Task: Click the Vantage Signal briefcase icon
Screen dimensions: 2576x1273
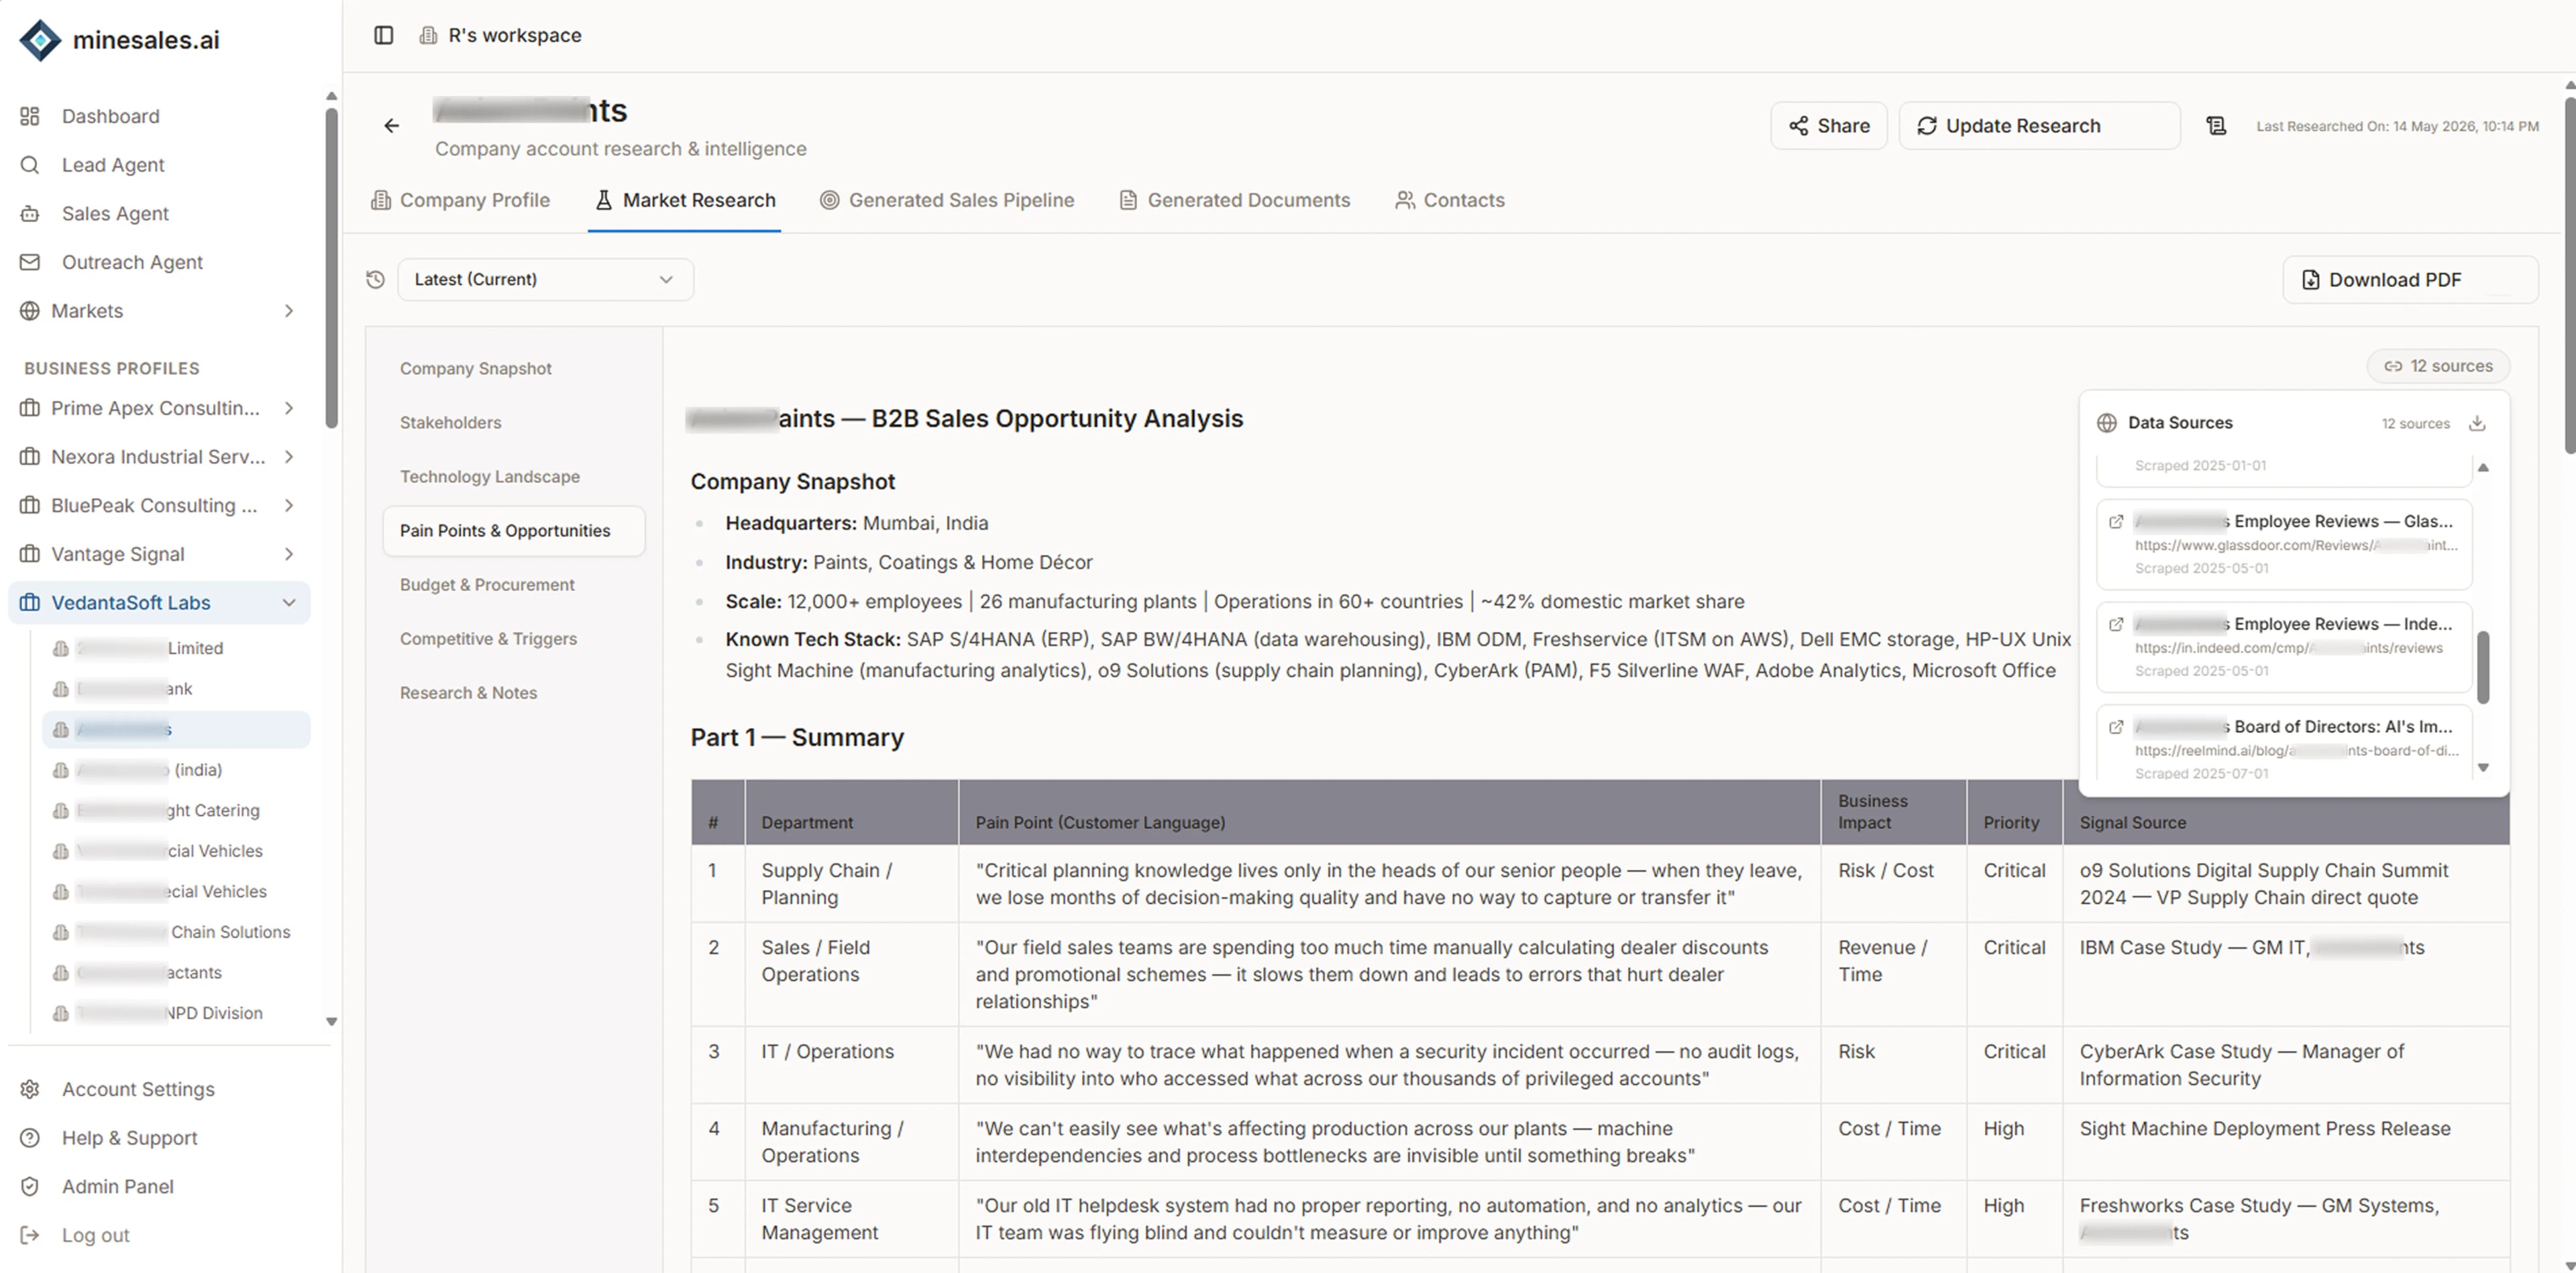Action: click(x=30, y=554)
